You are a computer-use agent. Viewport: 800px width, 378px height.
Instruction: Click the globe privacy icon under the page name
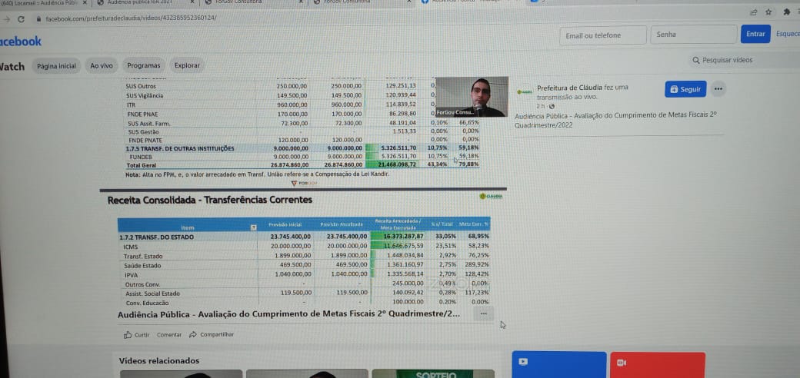coord(551,106)
